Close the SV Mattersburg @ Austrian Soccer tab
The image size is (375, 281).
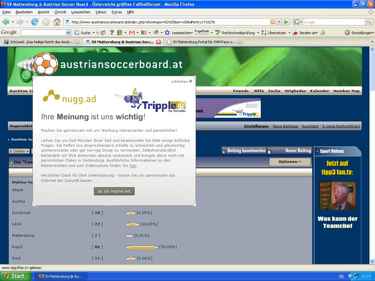[x=158, y=42]
